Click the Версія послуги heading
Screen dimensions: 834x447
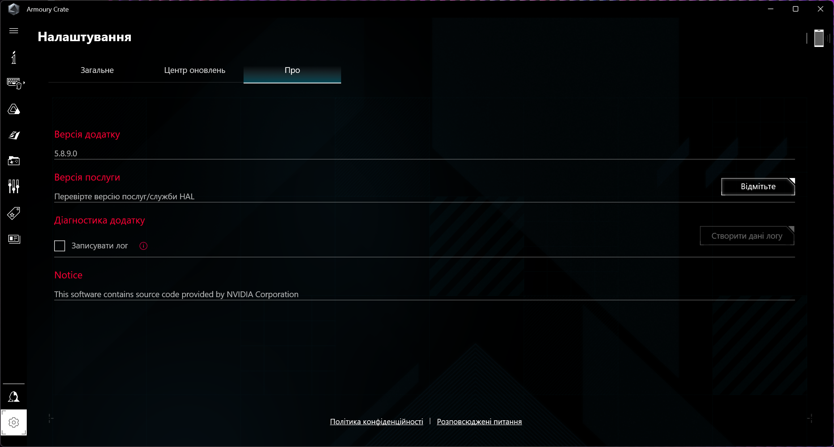coord(87,177)
